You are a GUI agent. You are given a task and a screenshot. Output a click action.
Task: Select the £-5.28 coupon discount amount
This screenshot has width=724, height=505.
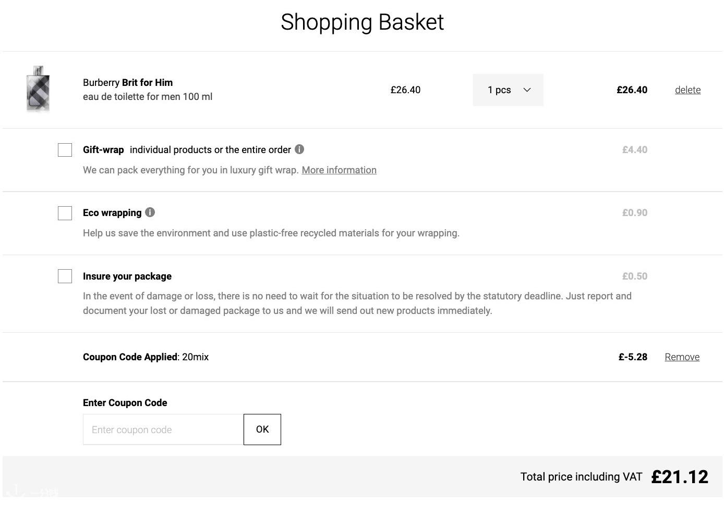(x=633, y=357)
